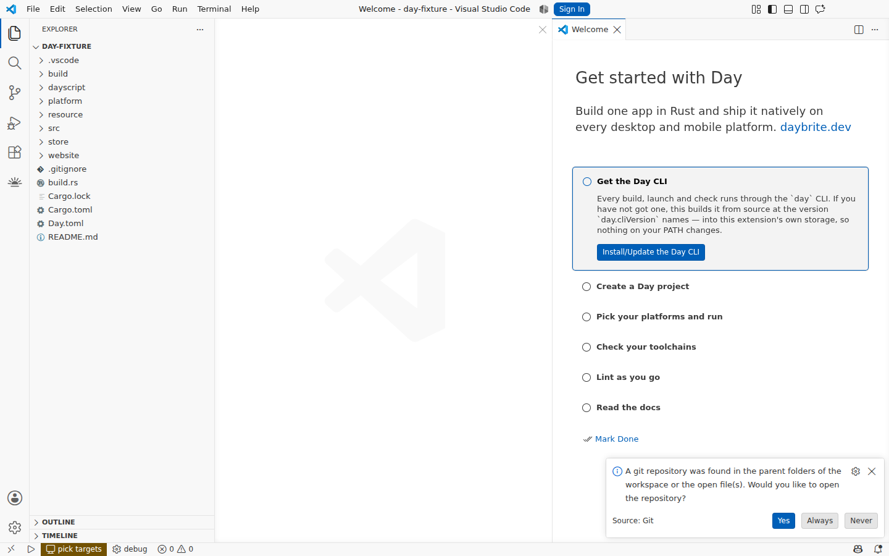
Task: Expand the store folder
Action: 122,142
